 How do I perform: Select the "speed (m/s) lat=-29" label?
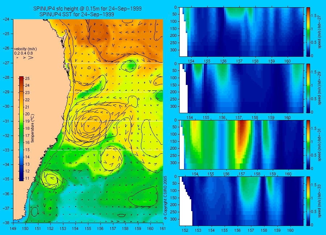point(319,88)
